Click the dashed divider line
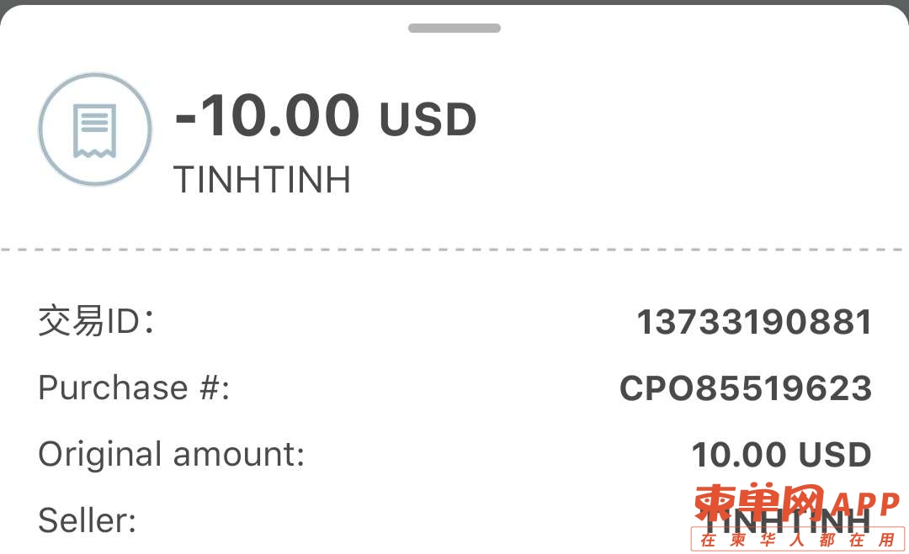This screenshot has height=554, width=909. coord(454,250)
